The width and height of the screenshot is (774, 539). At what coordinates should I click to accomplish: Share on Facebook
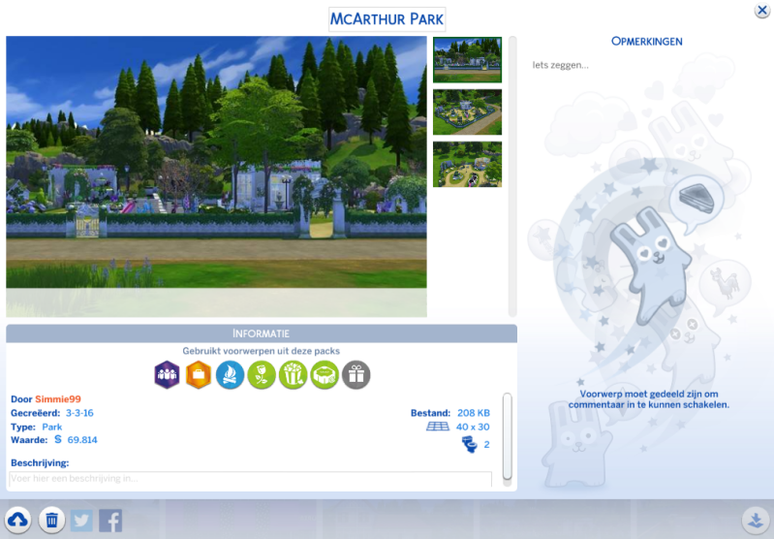[x=110, y=521]
